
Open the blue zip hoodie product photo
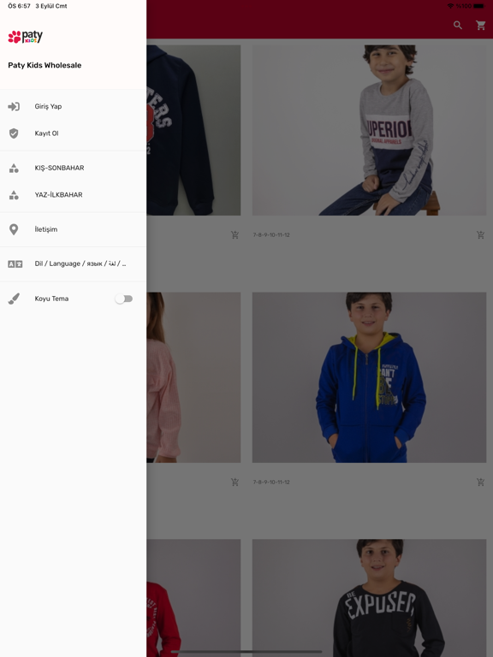pyautogui.click(x=369, y=377)
